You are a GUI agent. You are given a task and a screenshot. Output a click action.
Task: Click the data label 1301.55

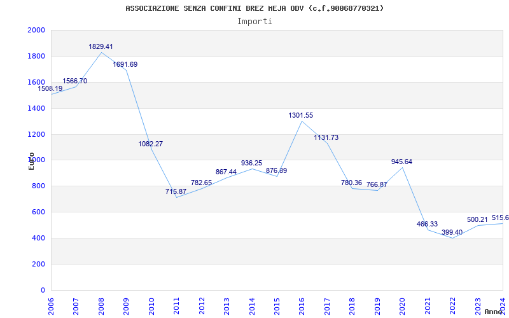click(x=301, y=116)
